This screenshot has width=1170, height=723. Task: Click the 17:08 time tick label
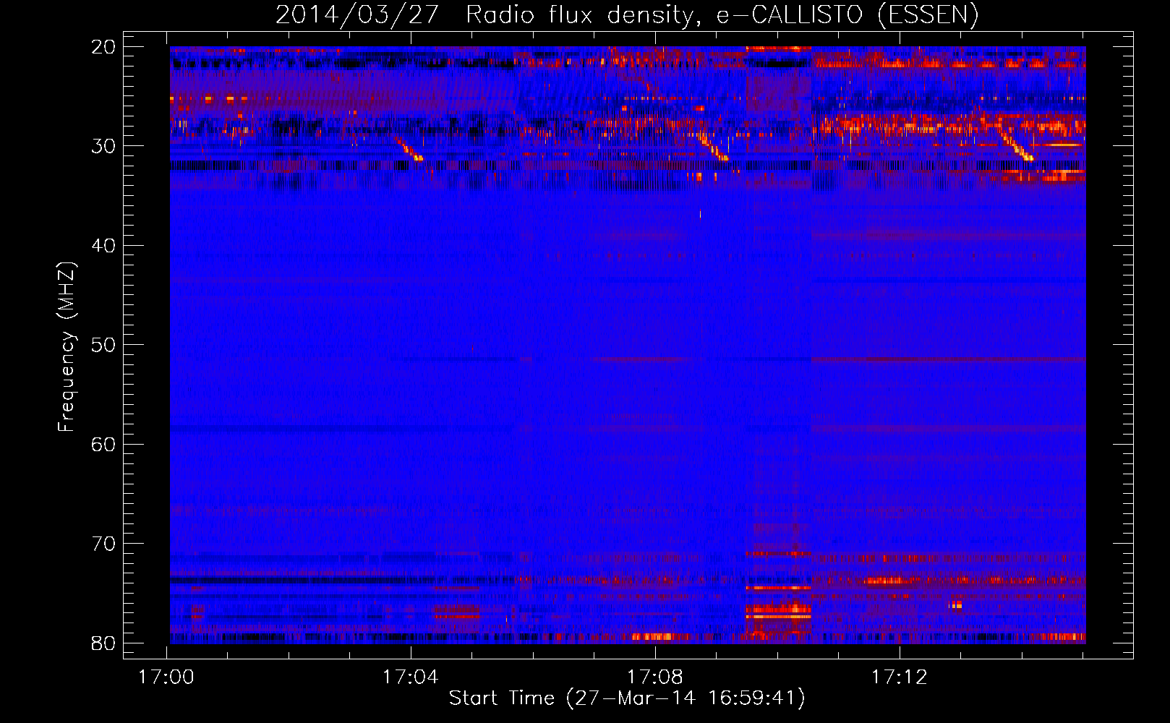(x=655, y=677)
